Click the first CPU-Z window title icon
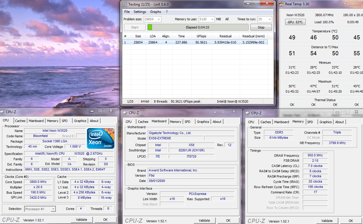 click(3, 112)
